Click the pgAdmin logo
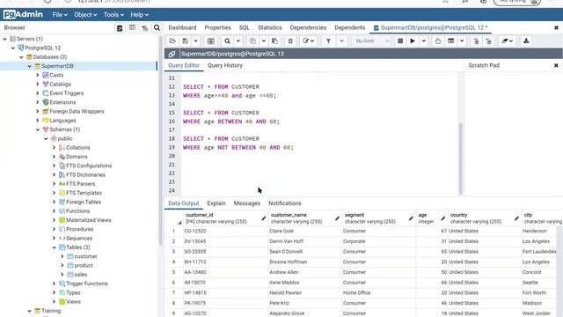Image resolution: width=563 pixels, height=317 pixels. [x=23, y=14]
